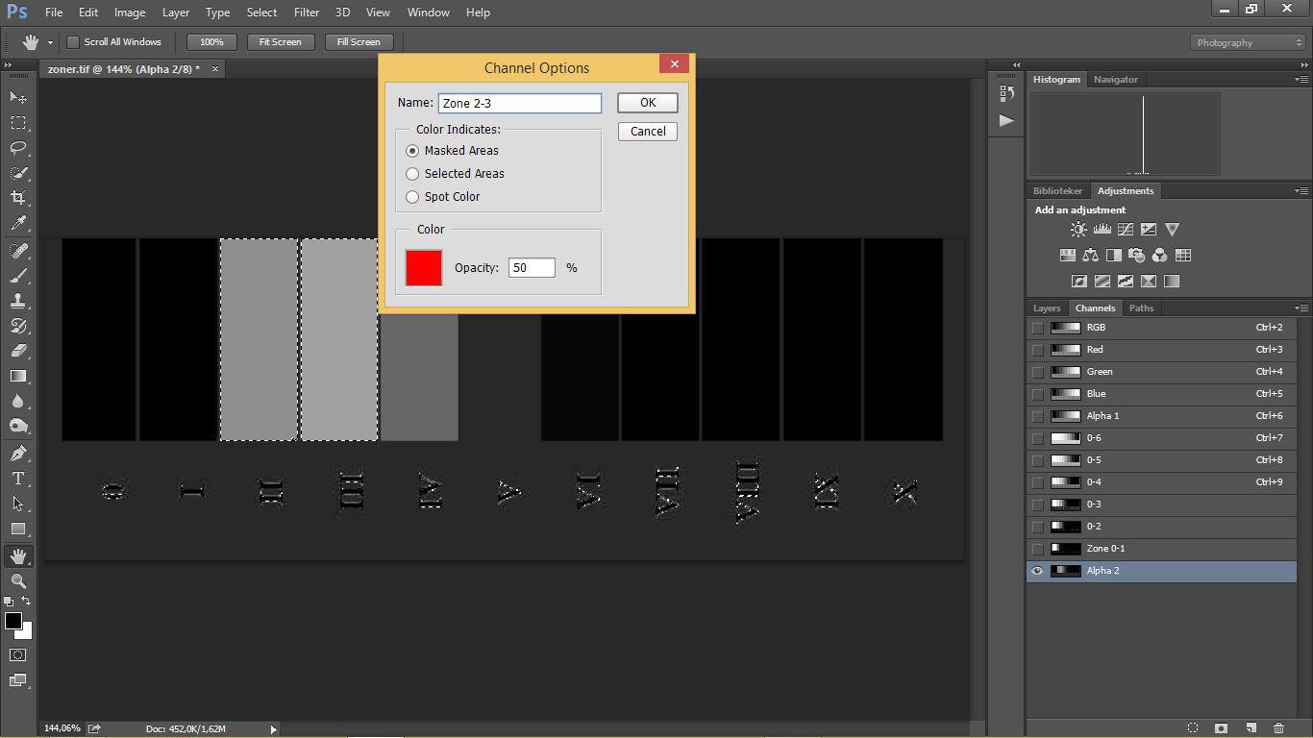Open the red mask color swatch
The image size is (1313, 738).
pos(424,267)
